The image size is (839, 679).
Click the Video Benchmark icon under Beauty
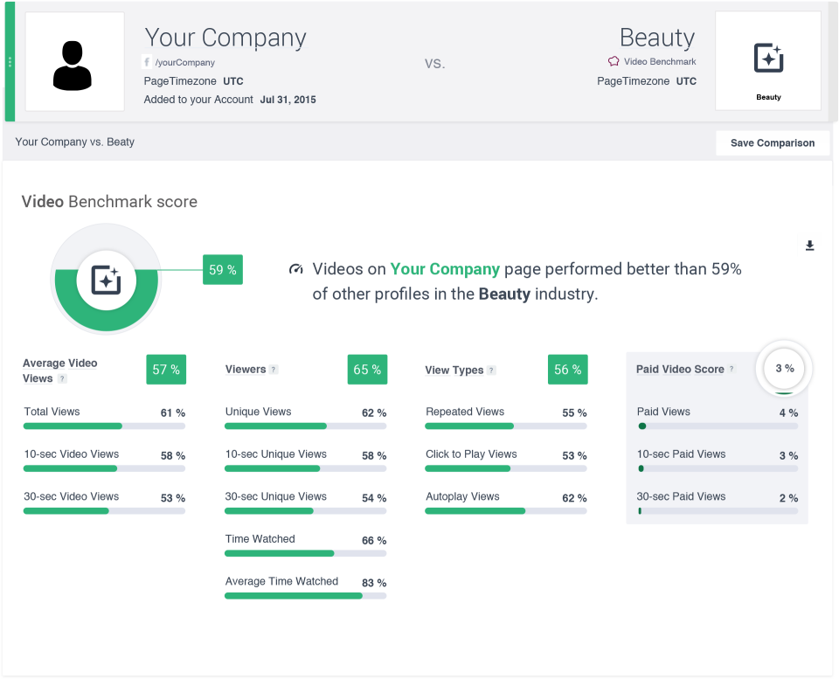614,62
